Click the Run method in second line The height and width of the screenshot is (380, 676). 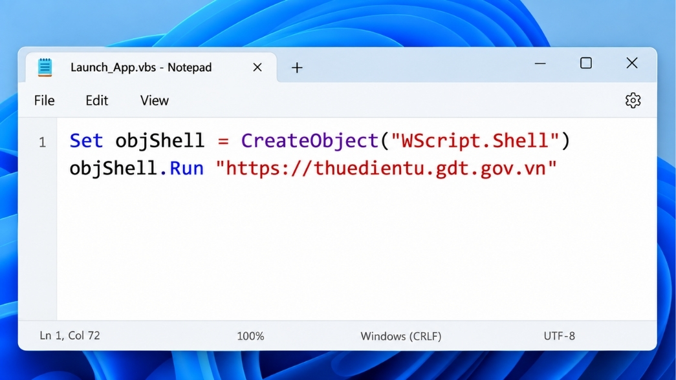(186, 168)
